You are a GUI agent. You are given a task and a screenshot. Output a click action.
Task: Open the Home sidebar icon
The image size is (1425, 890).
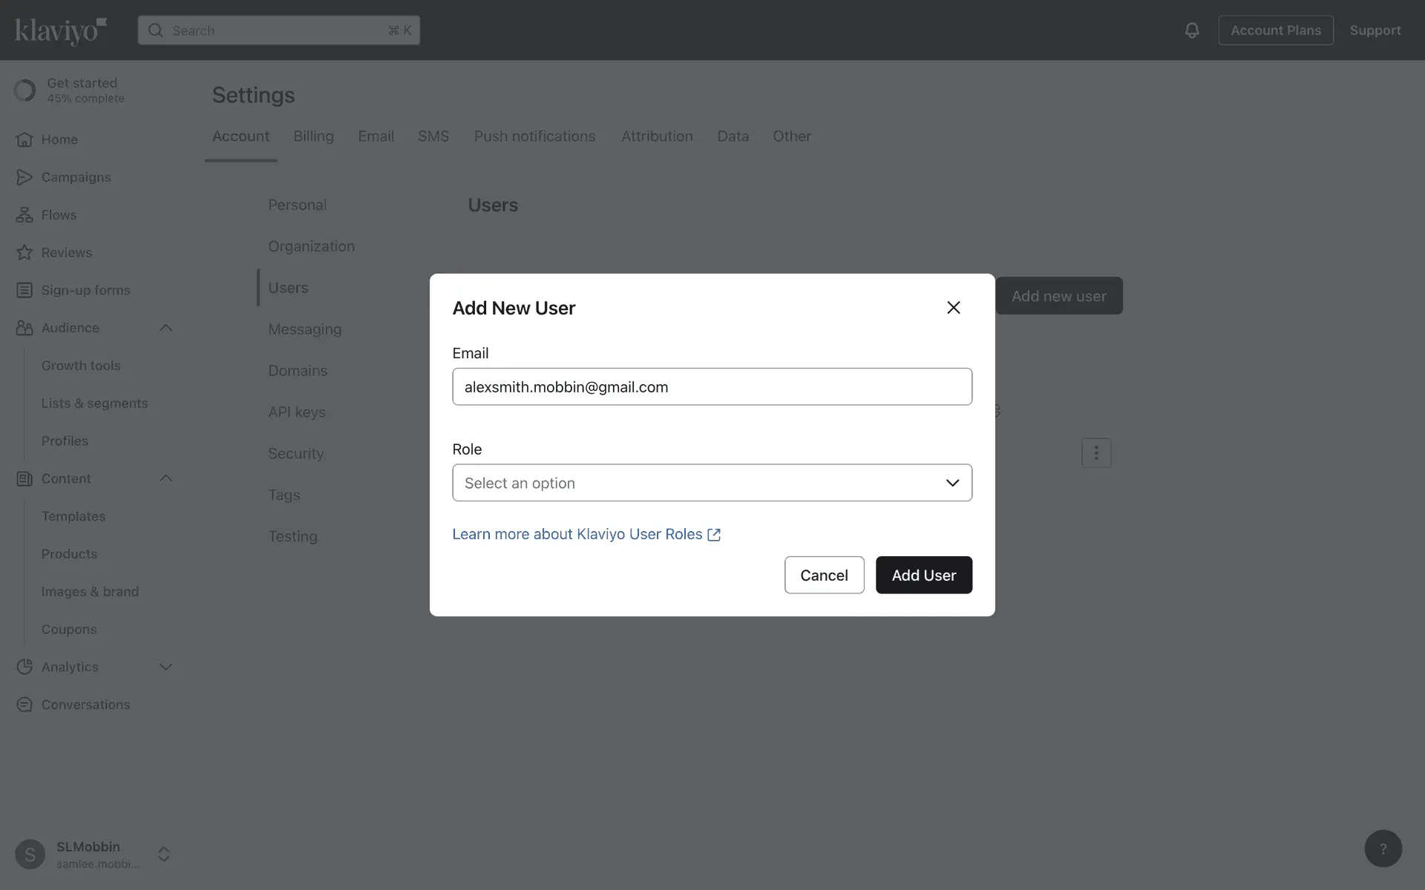(x=24, y=139)
